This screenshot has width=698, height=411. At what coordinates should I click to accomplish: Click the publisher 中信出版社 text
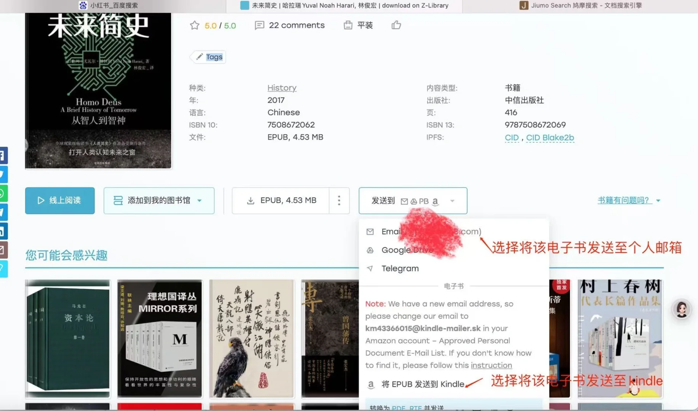[524, 100]
